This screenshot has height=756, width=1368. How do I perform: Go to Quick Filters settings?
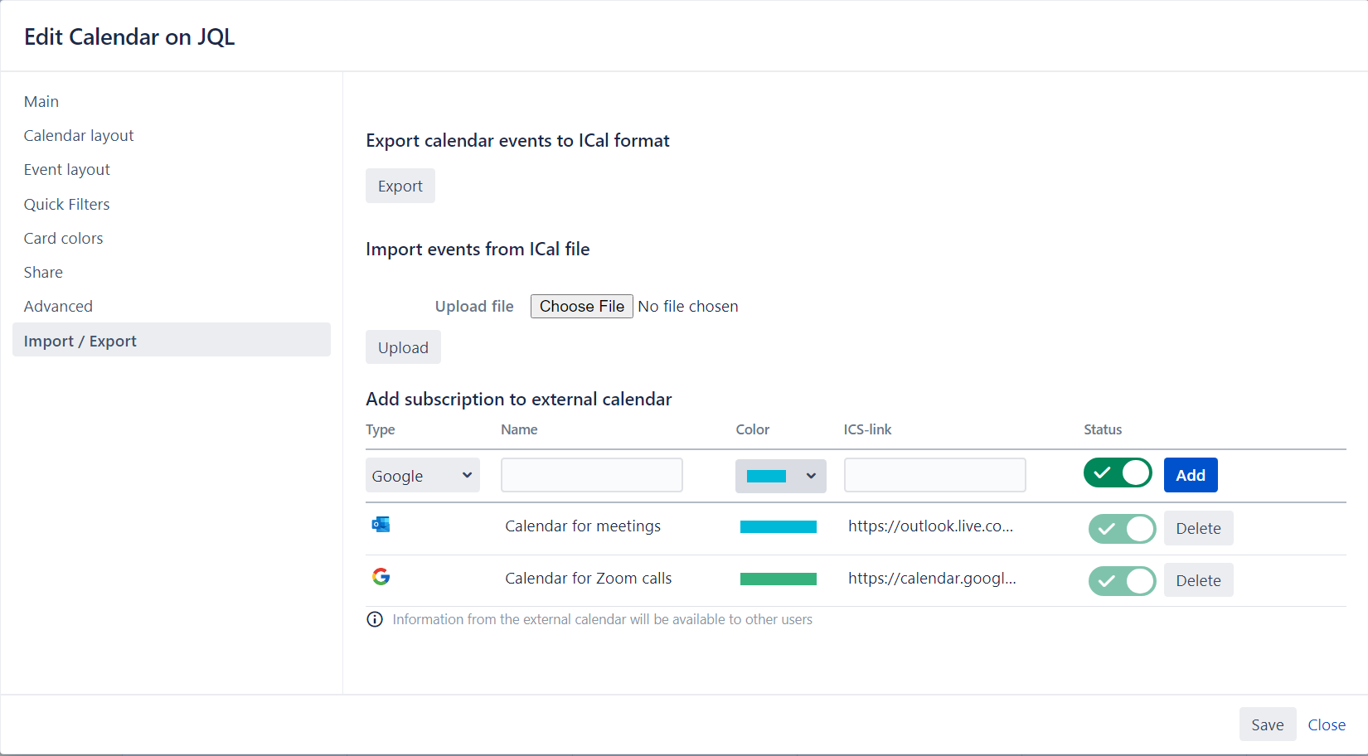67,205
